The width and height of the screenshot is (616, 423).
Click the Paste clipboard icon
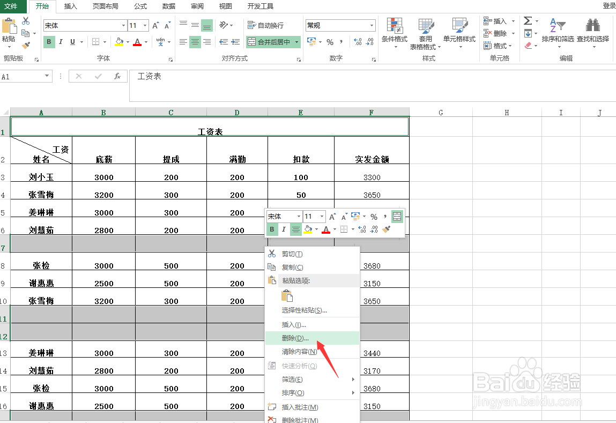tap(9, 26)
